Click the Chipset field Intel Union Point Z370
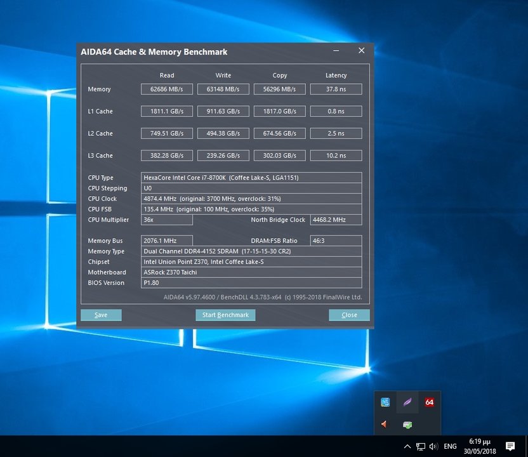The width and height of the screenshot is (528, 457). point(251,262)
